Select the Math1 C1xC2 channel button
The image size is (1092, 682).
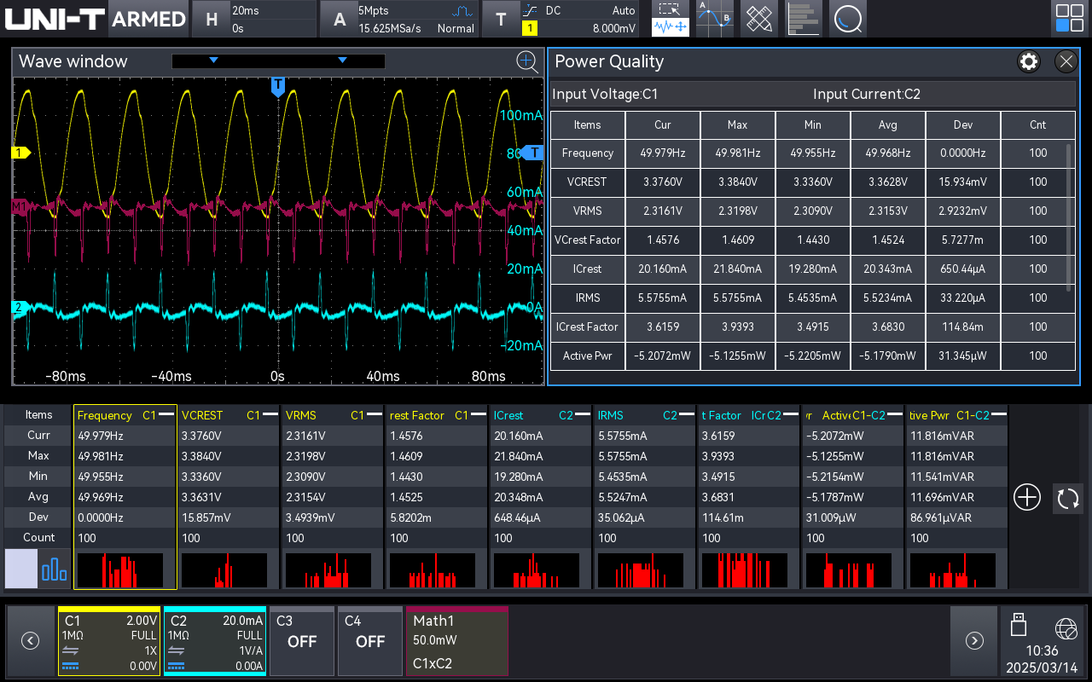(456, 640)
